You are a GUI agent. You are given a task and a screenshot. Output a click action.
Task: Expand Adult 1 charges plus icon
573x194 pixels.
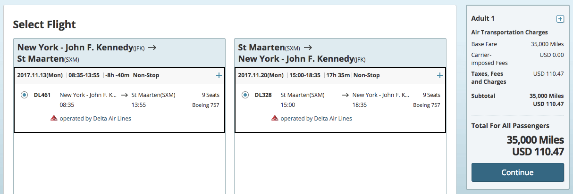pos(560,19)
